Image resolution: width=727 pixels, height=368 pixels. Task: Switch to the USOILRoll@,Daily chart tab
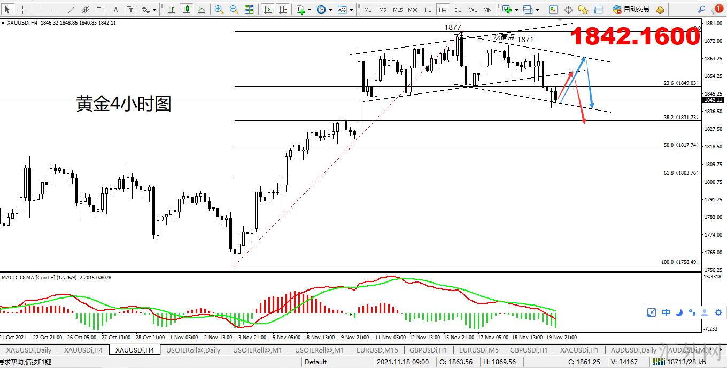pyautogui.click(x=193, y=350)
